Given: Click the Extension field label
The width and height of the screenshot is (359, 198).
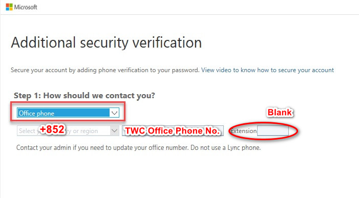Looking at the screenshot, I should [x=244, y=131].
